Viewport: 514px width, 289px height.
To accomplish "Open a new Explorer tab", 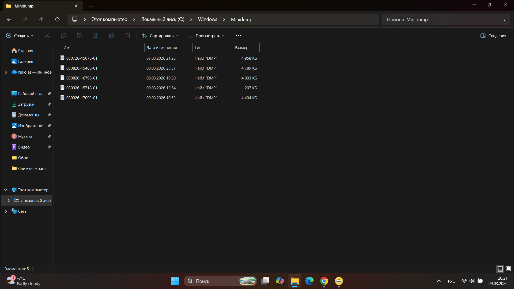I will pyautogui.click(x=91, y=6).
